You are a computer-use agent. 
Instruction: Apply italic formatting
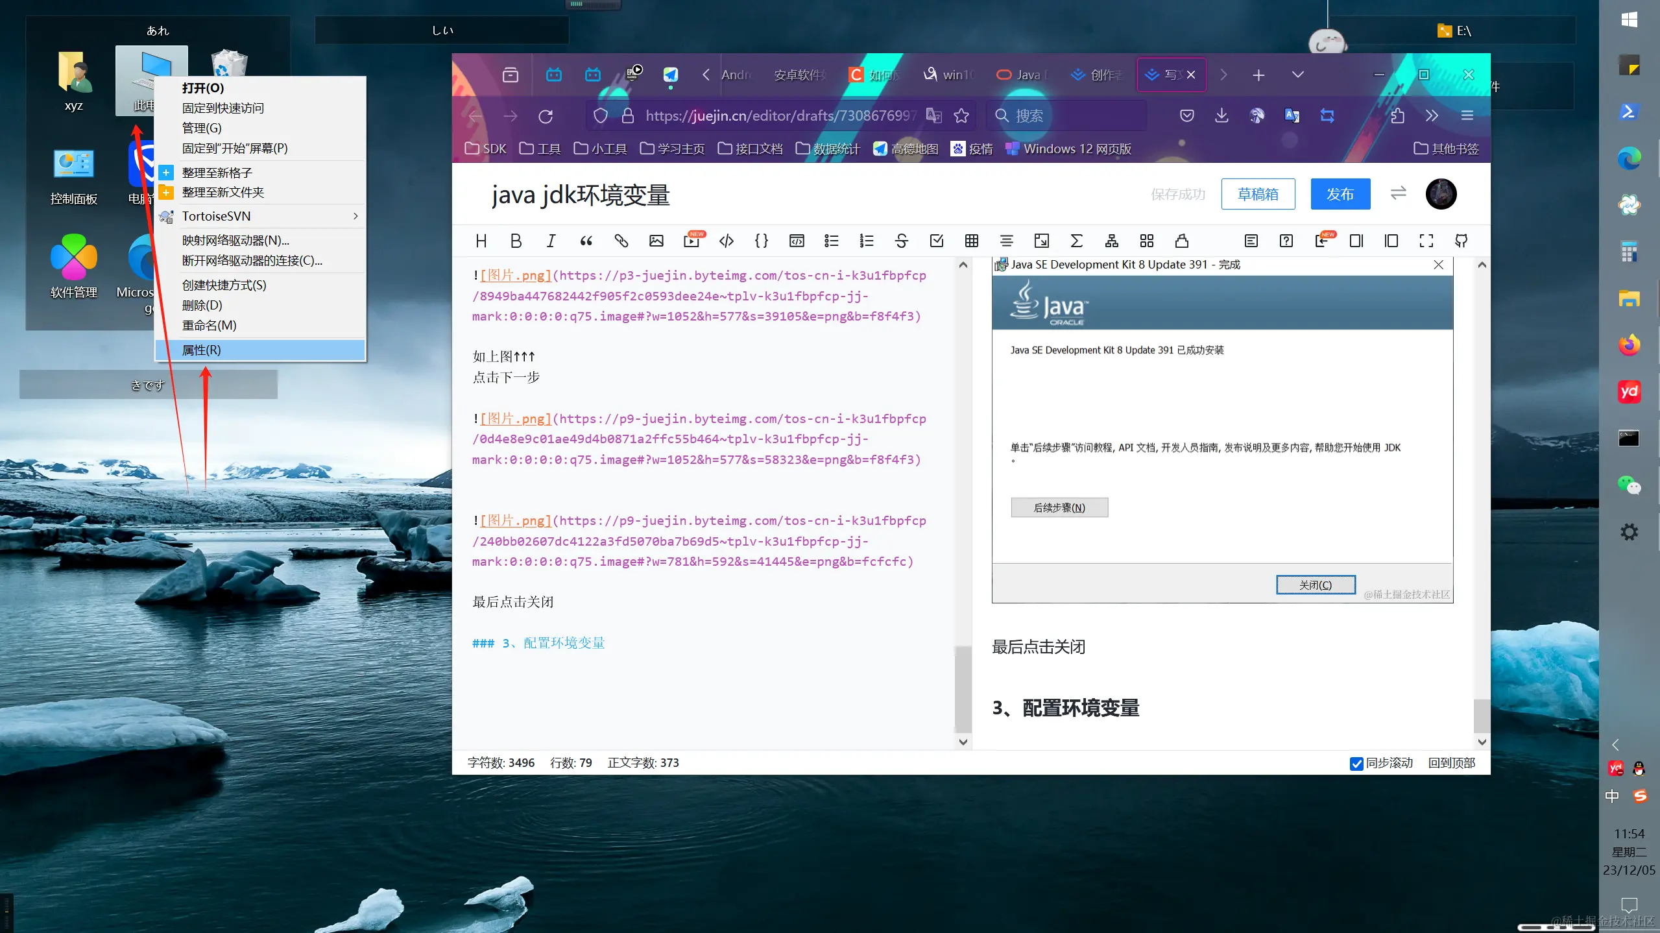click(550, 241)
